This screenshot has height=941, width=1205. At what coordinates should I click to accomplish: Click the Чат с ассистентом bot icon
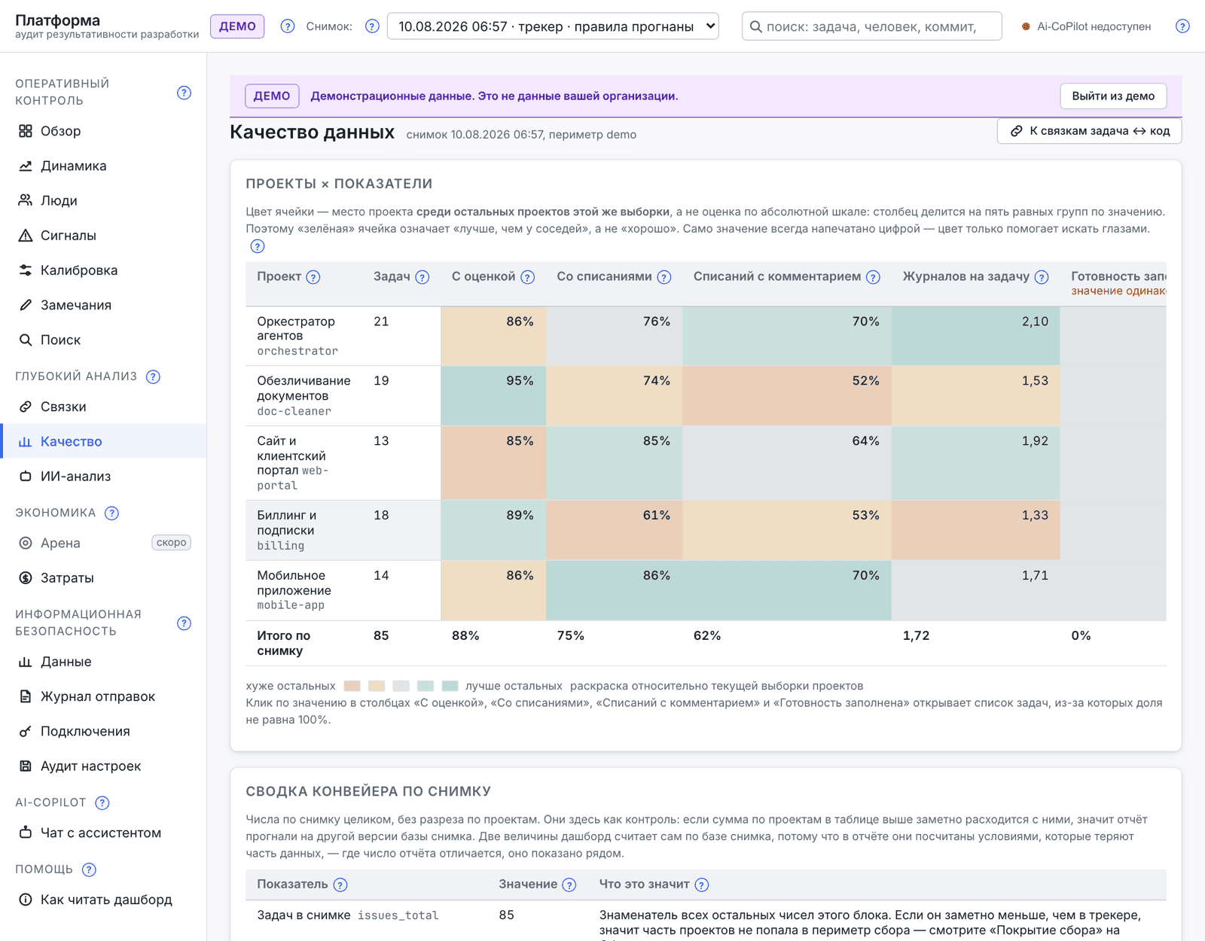point(26,833)
